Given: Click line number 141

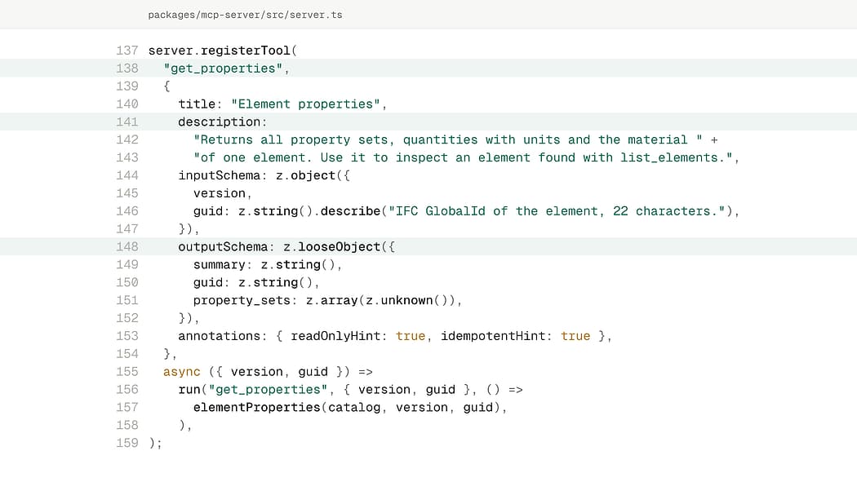Looking at the screenshot, I should (127, 122).
